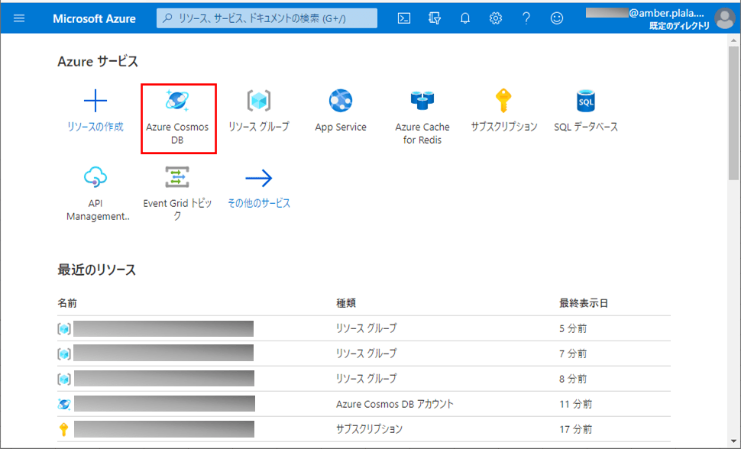Open the account avatar menu
Image resolution: width=741 pixels, height=449 pixels.
tap(724, 18)
